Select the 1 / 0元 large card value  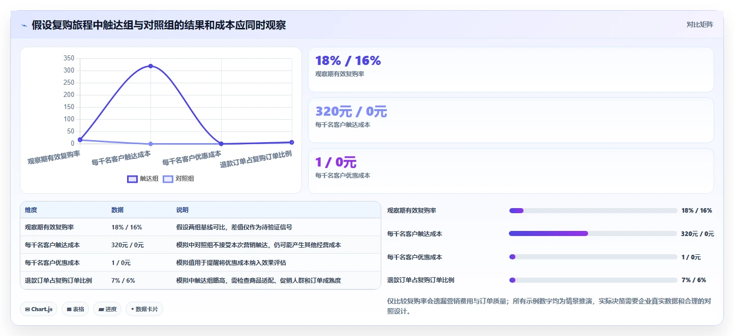pos(336,162)
